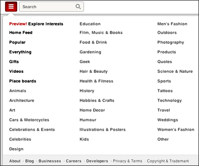The height and width of the screenshot is (166, 199).
Task: Browse Women's Fashion
Action: 176,130
